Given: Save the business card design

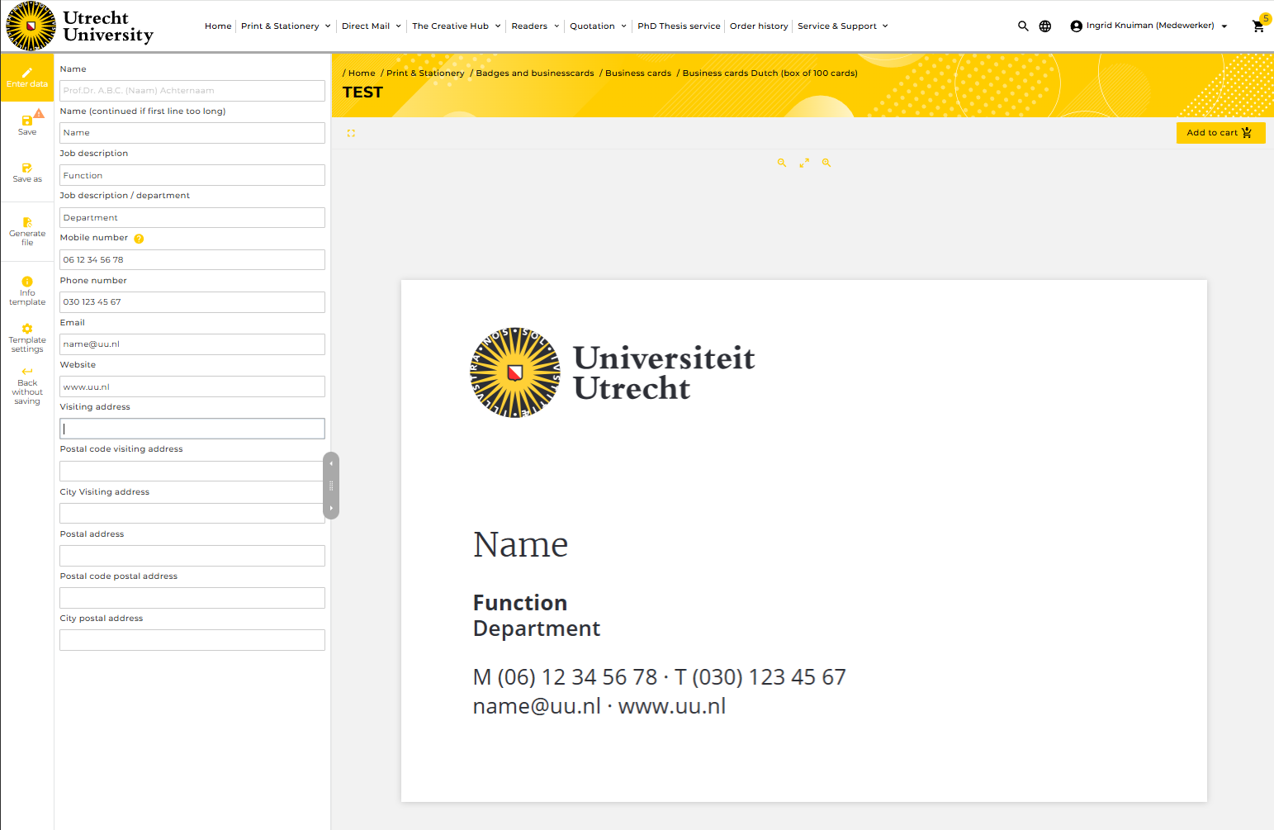Looking at the screenshot, I should 27,125.
